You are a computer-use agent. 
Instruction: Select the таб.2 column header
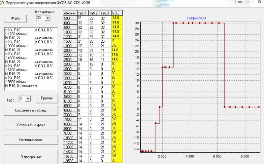(x=94, y=13)
